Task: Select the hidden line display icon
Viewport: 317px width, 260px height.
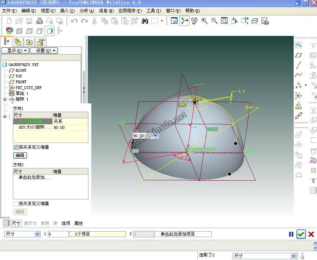Action: pos(29,31)
